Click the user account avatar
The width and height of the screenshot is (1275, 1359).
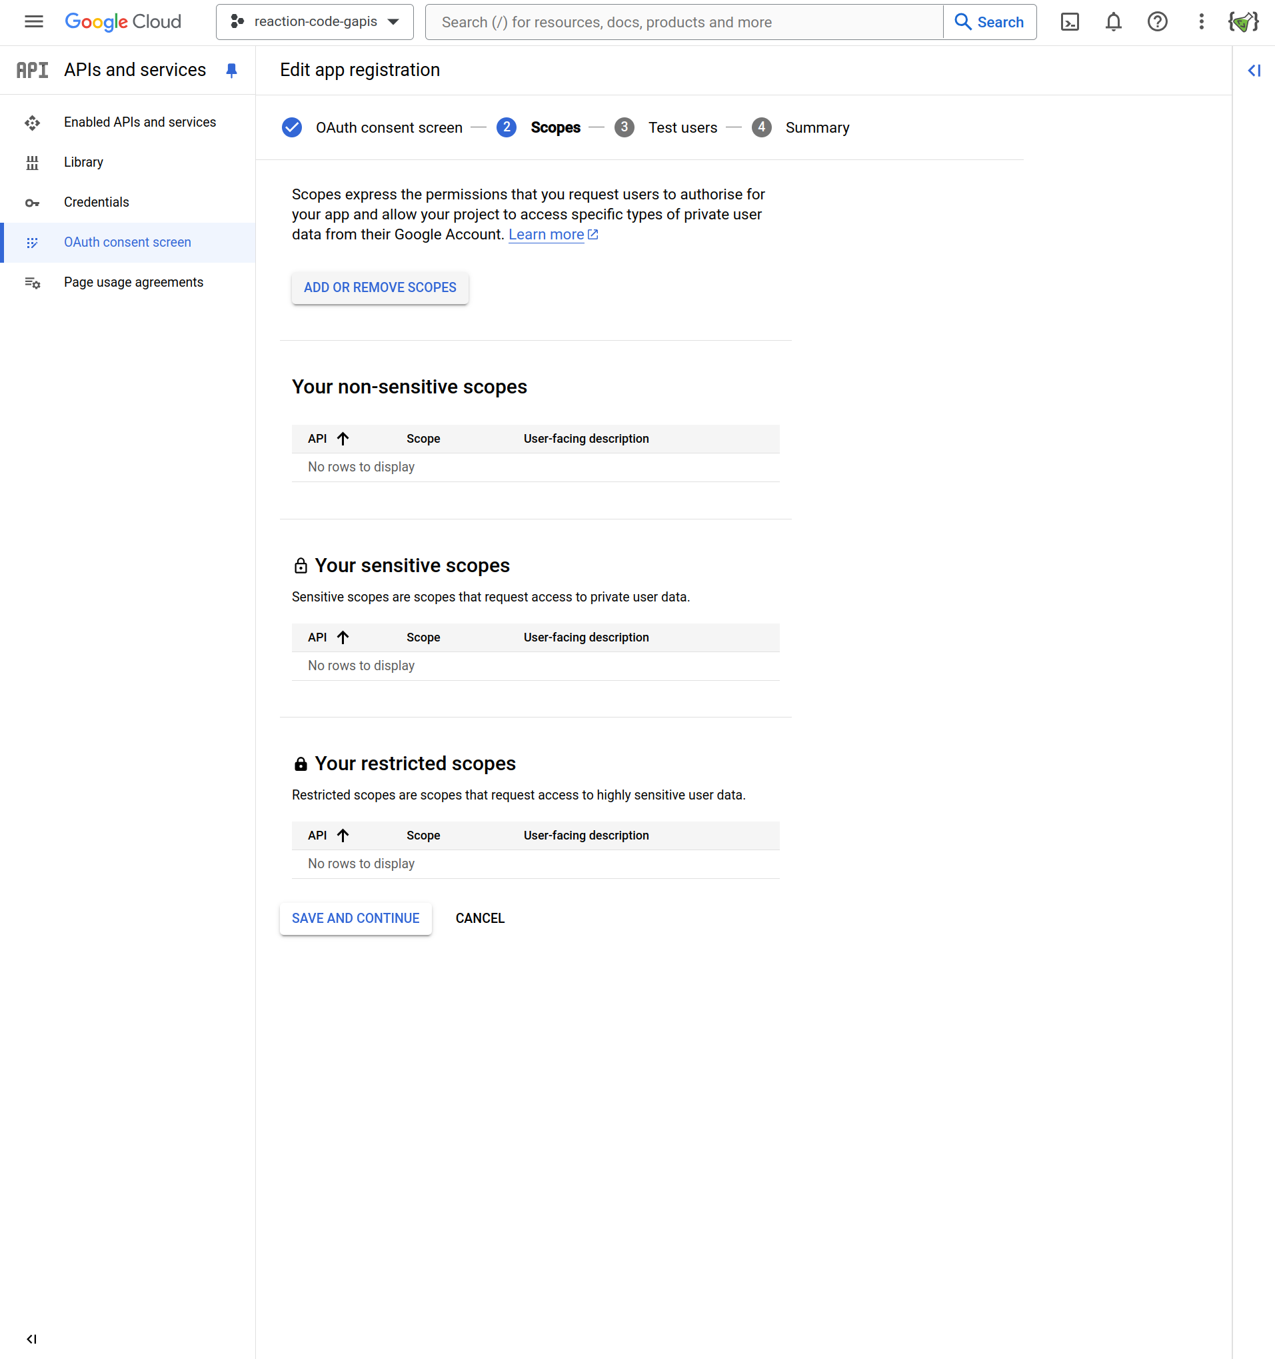pos(1243,22)
